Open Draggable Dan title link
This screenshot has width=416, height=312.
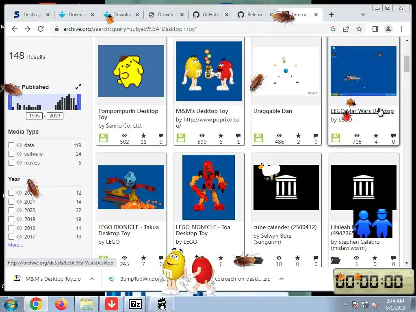[x=273, y=111]
